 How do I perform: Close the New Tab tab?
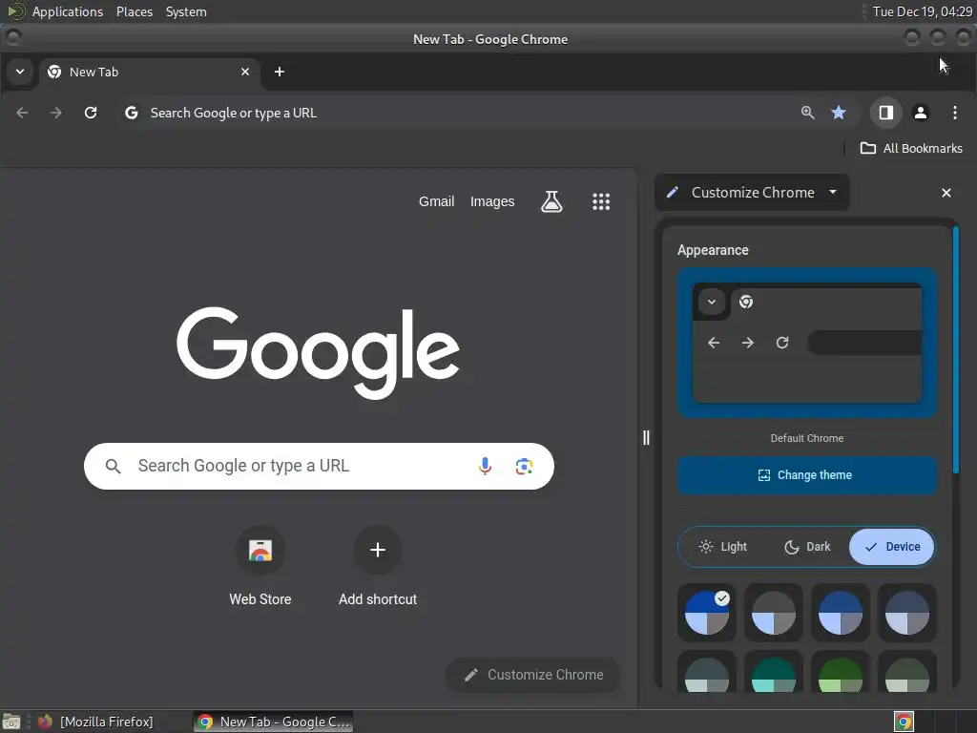coord(245,72)
